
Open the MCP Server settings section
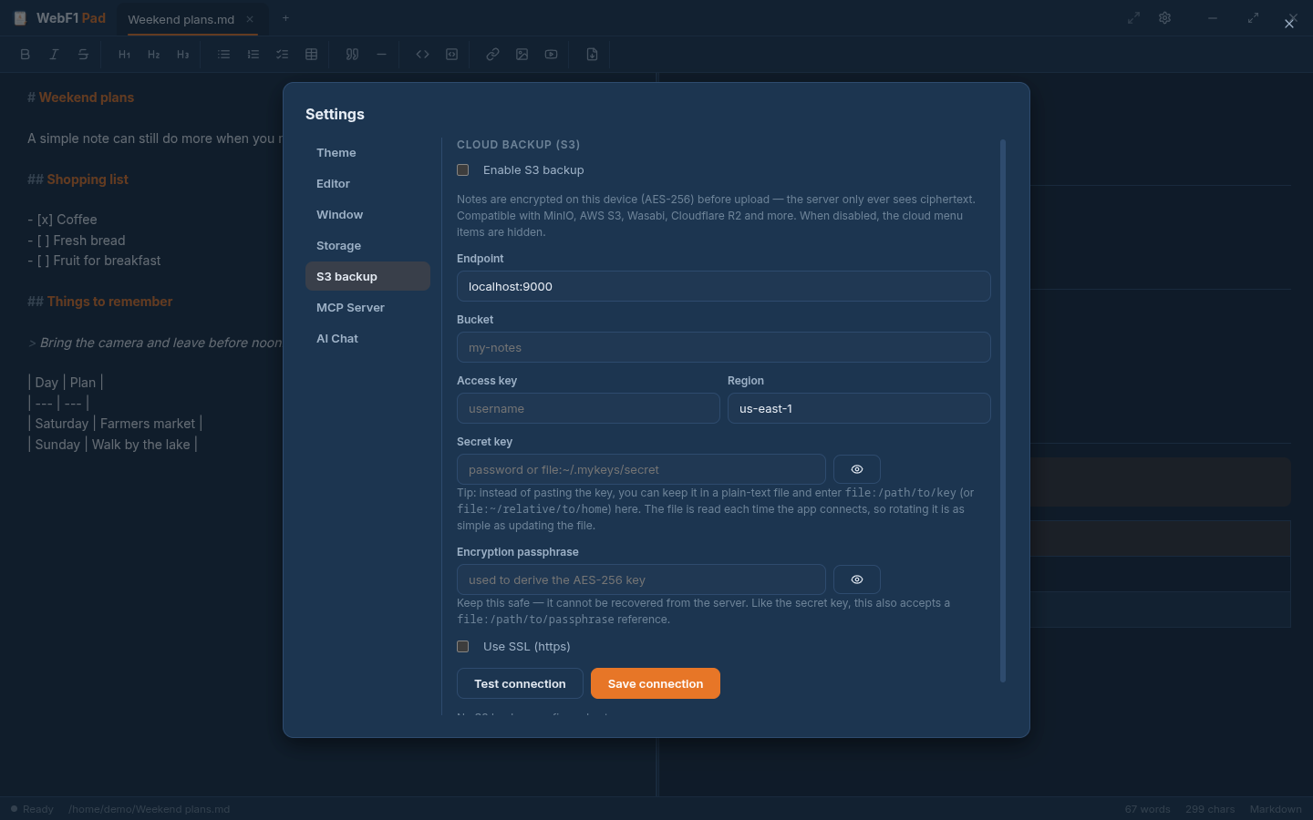point(367,308)
